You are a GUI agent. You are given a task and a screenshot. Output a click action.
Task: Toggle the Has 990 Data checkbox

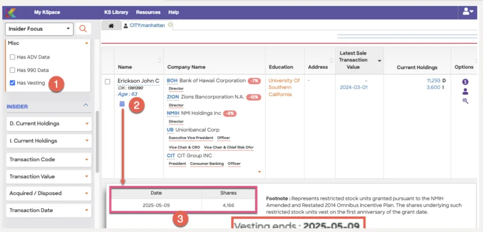point(12,70)
